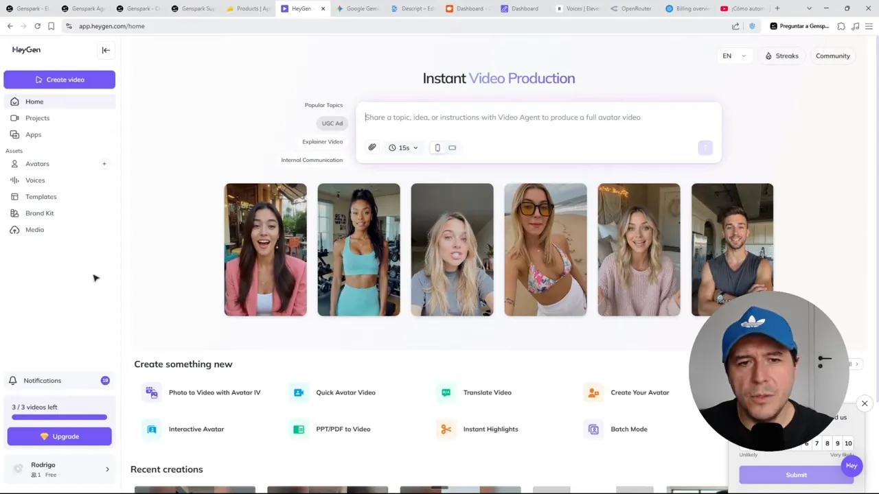Click the Create video button

pos(59,80)
